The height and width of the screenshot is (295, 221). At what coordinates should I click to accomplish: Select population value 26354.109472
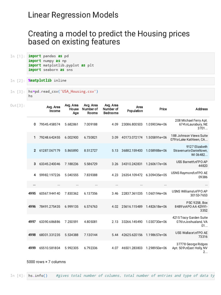[x=132, y=175]
